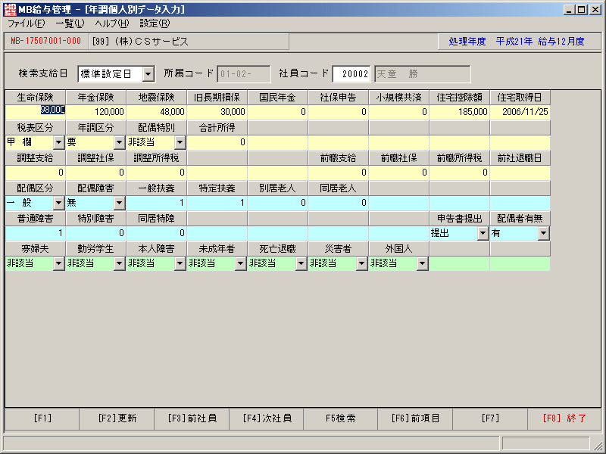Image resolution: width=606 pixels, height=454 pixels.
Task: Select the 生命保険 amount cell 98,000
Action: tap(36, 112)
